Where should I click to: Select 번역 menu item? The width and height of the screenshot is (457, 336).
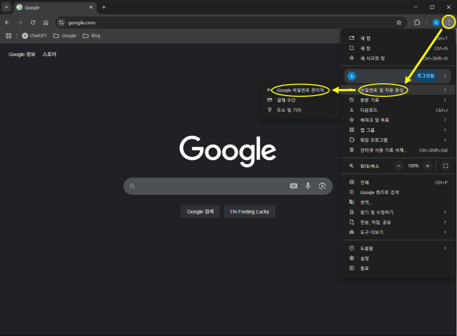click(x=397, y=203)
